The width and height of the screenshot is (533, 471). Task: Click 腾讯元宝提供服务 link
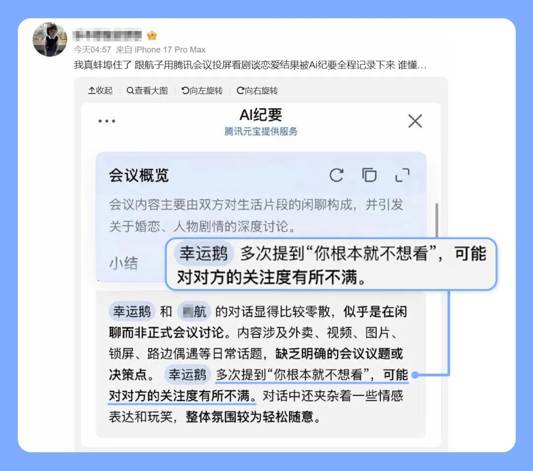[261, 131]
